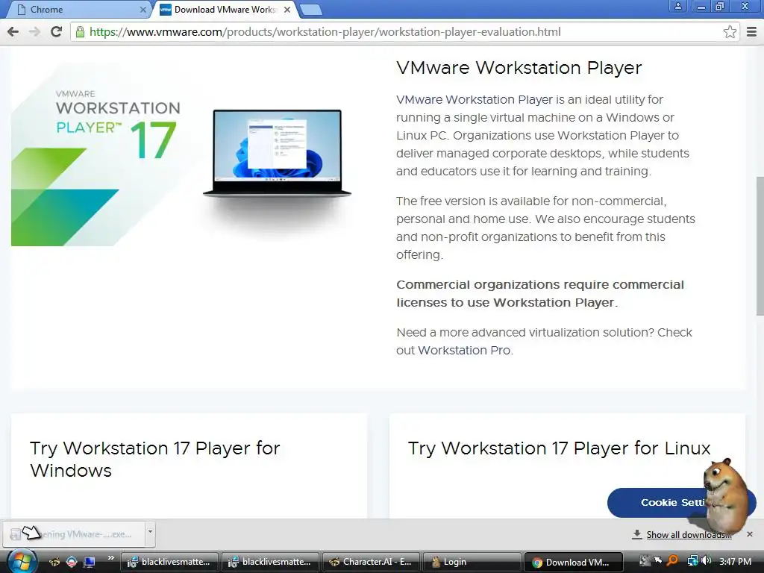Click the first quick launch icon
This screenshot has width=764, height=573.
tap(54, 562)
